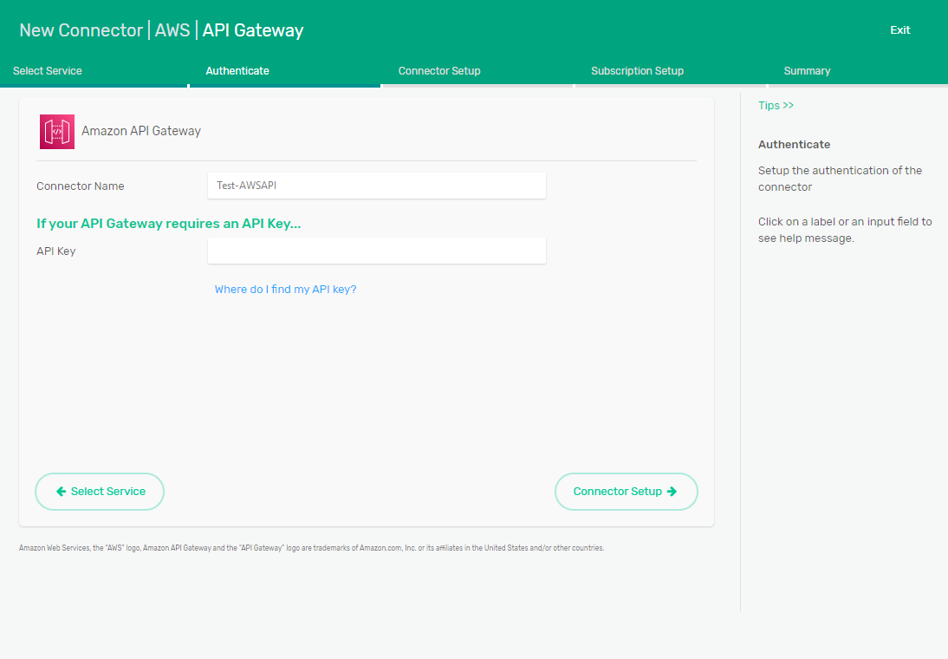Click the Amazon API Gateway logo icon
Image resolution: width=948 pixels, height=659 pixels.
click(57, 132)
